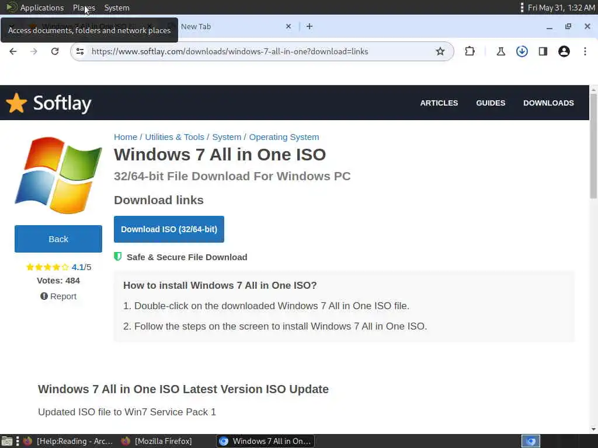Click the Softlay star logo
The width and height of the screenshot is (598, 448).
[x=16, y=103]
